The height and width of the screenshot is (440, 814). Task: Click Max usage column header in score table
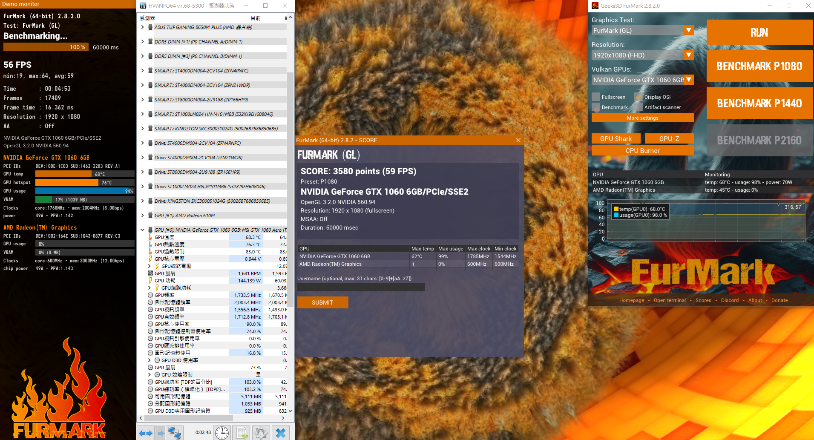click(x=451, y=249)
